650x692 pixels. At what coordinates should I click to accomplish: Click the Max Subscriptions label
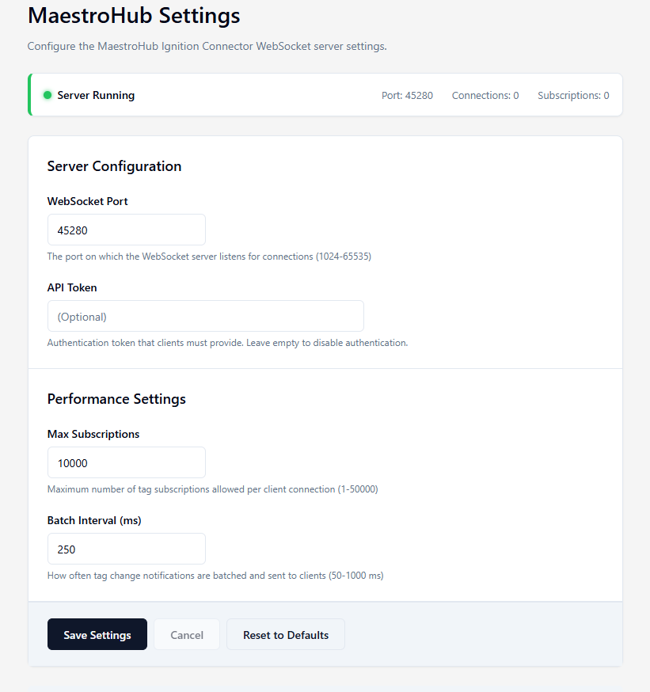tap(93, 434)
